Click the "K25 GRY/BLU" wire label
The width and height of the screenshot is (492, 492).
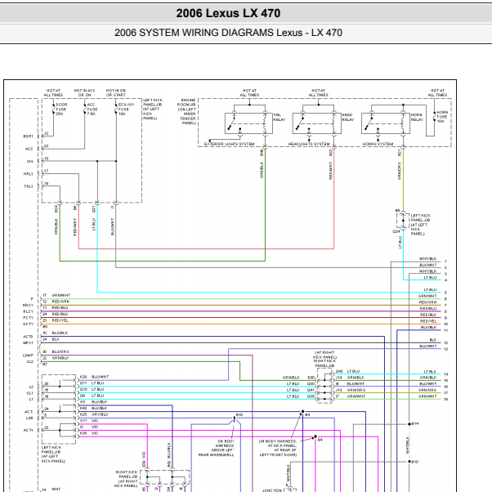pyautogui.click(x=94, y=414)
